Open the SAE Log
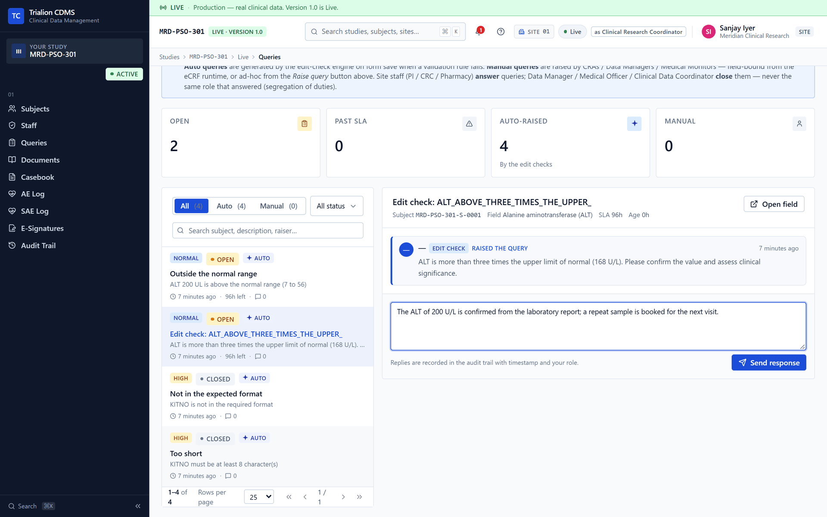The width and height of the screenshot is (827, 517). pos(75,211)
